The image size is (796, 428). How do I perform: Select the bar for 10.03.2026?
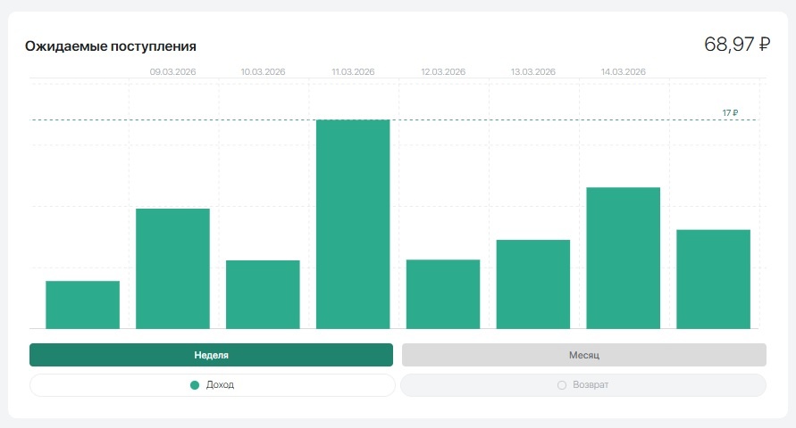[x=263, y=295]
